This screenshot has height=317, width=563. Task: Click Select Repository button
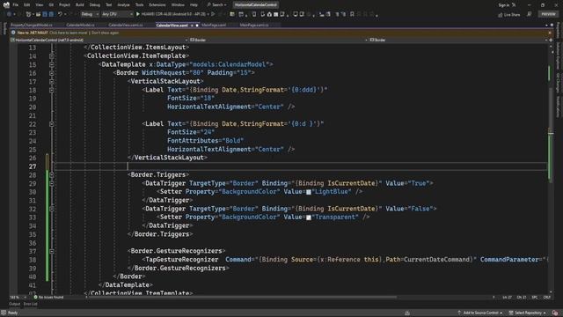point(528,313)
